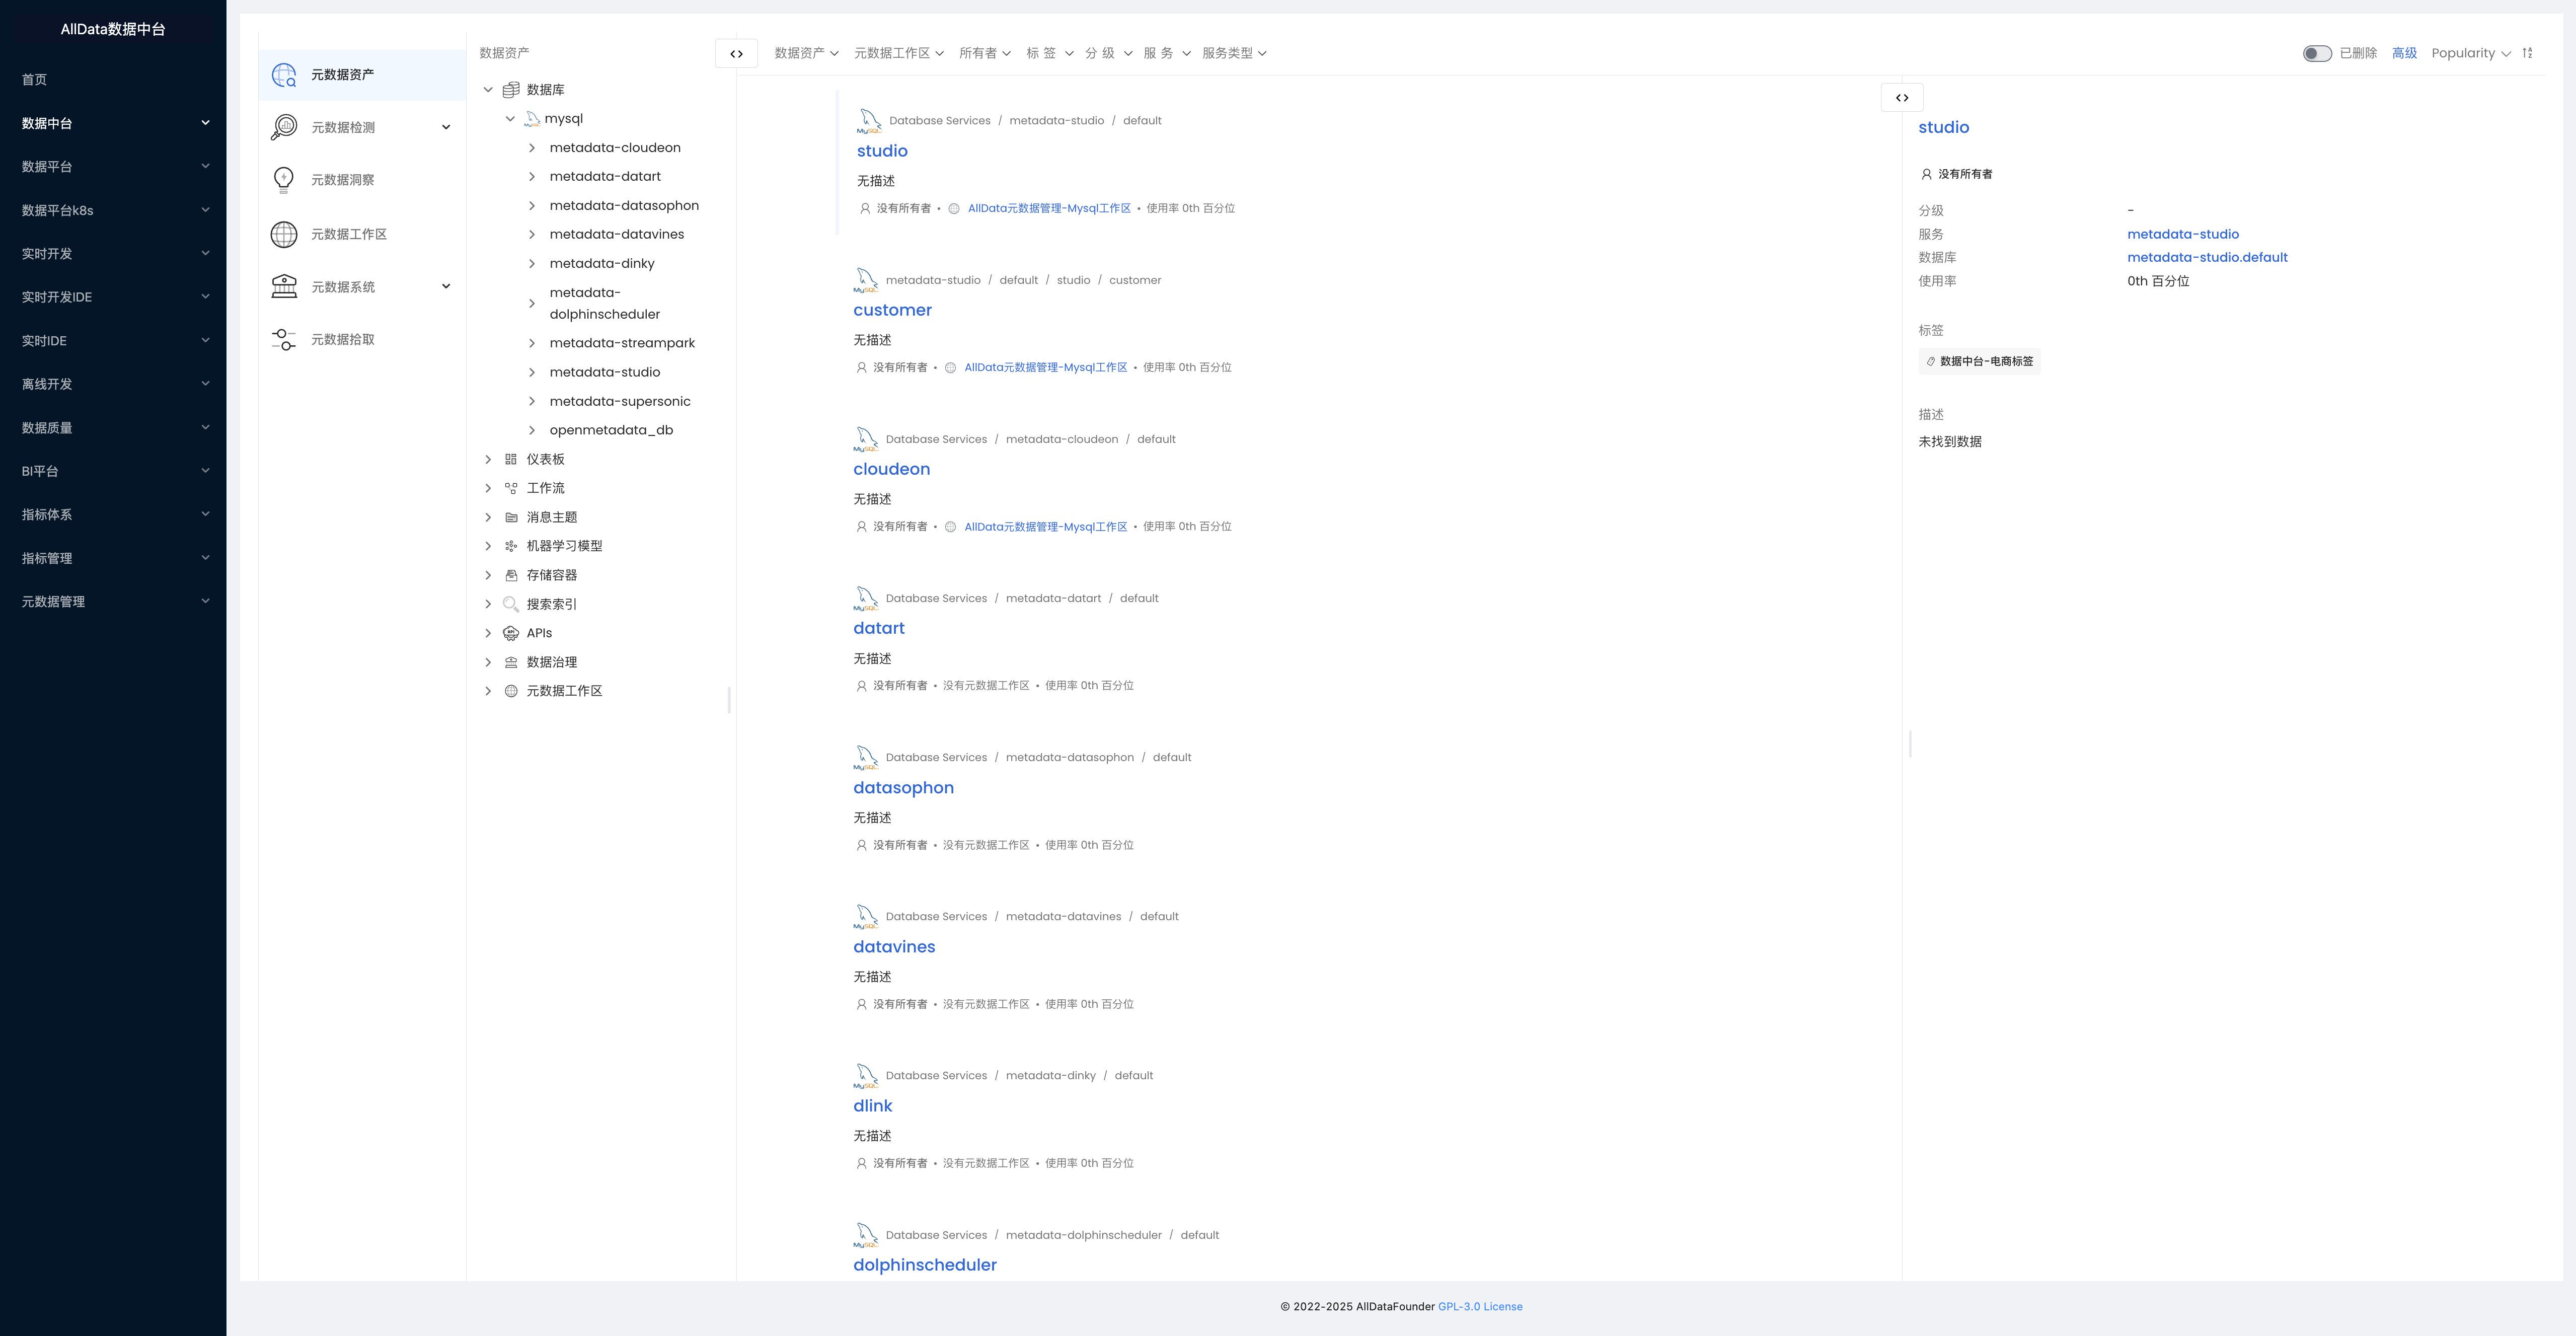Image resolution: width=2576 pixels, height=1336 pixels.
Task: Click the sort order arrows icon
Action: tap(2527, 53)
